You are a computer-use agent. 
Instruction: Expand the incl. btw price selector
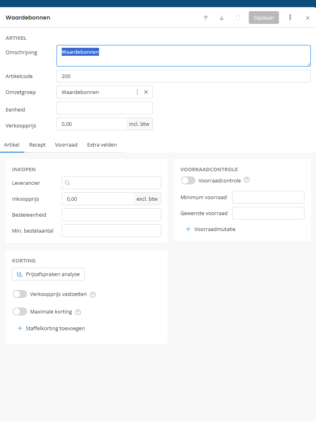pos(139,124)
